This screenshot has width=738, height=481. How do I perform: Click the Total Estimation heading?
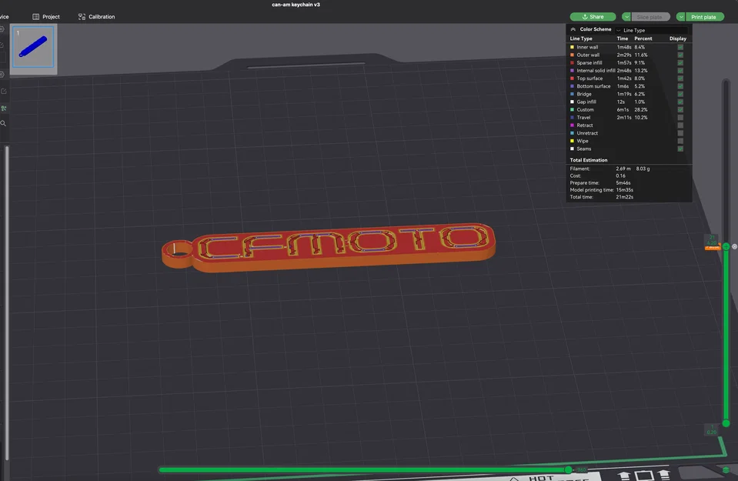(x=589, y=160)
